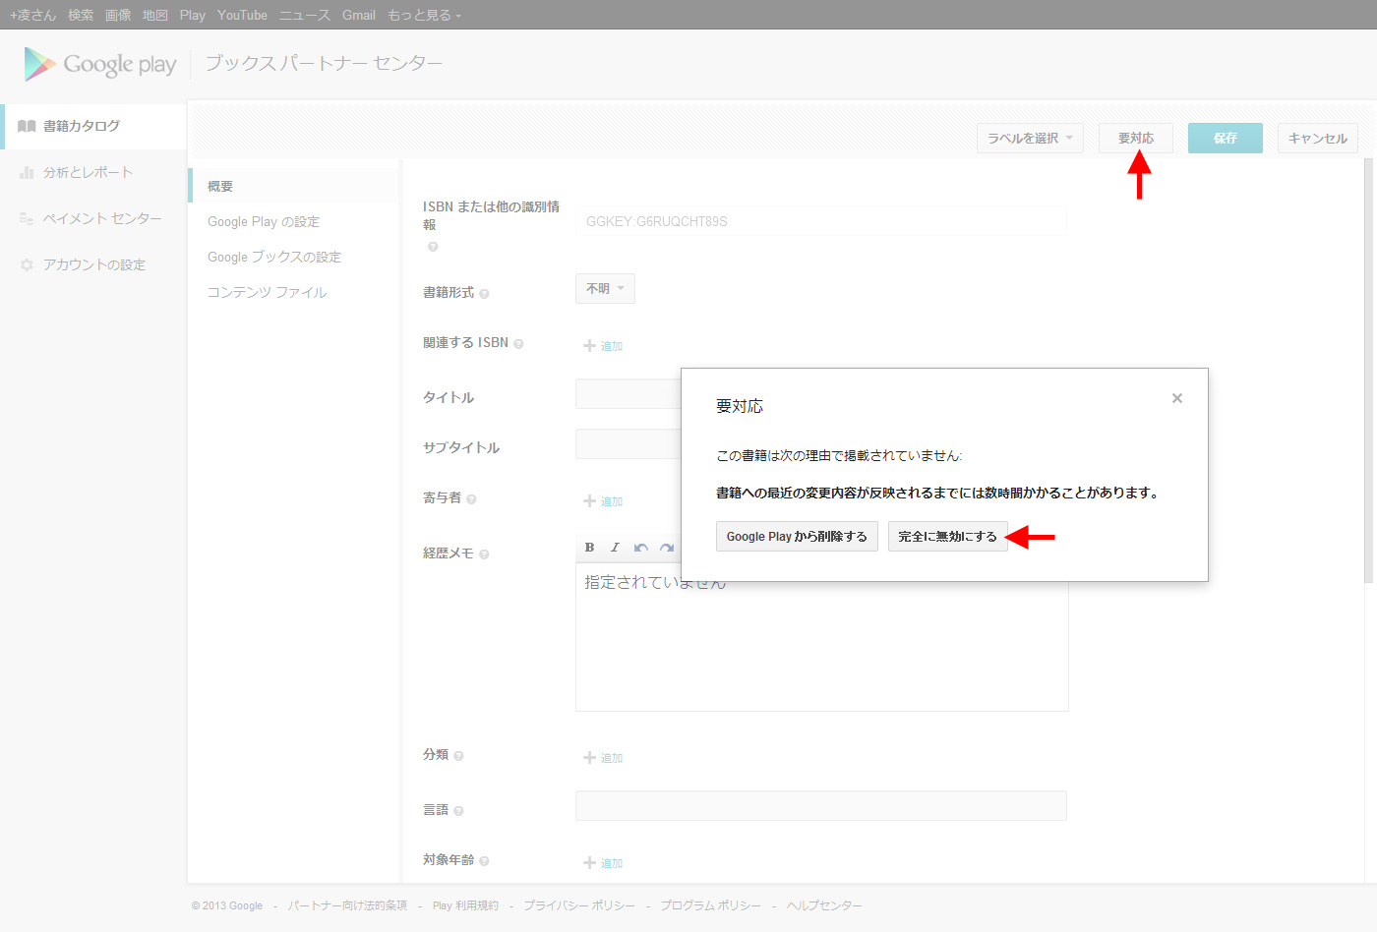Click 完全に無効にする button
The image size is (1377, 932).
click(948, 536)
